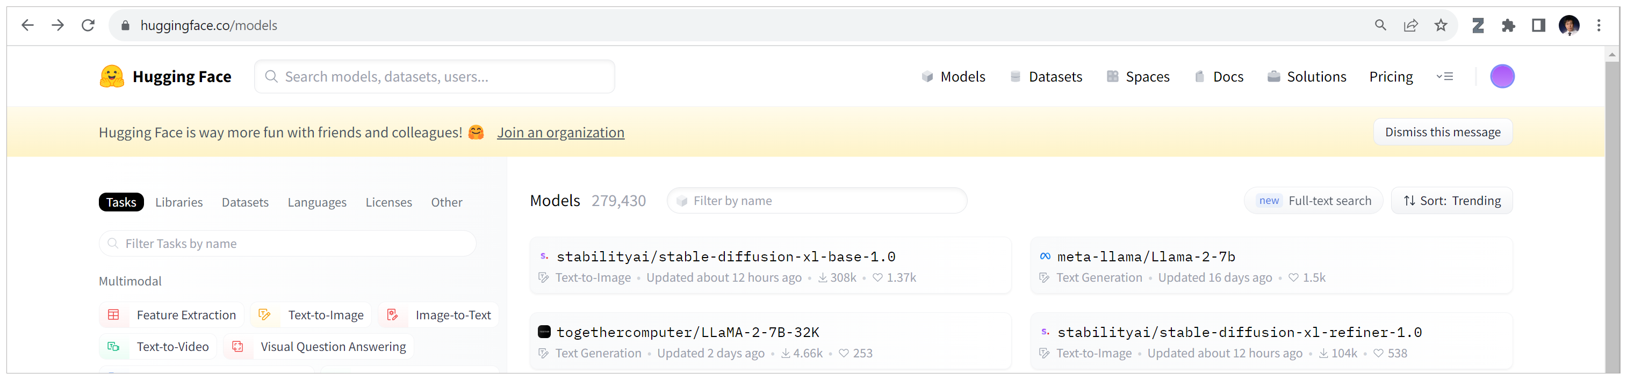The image size is (1627, 381).
Task: Open the Chrome three-dot menu
Action: click(x=1599, y=25)
